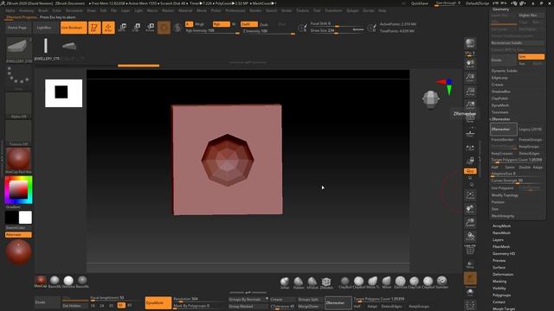Open the Preferences menu
Viewport: 554px width, 311px height.
click(x=235, y=10)
